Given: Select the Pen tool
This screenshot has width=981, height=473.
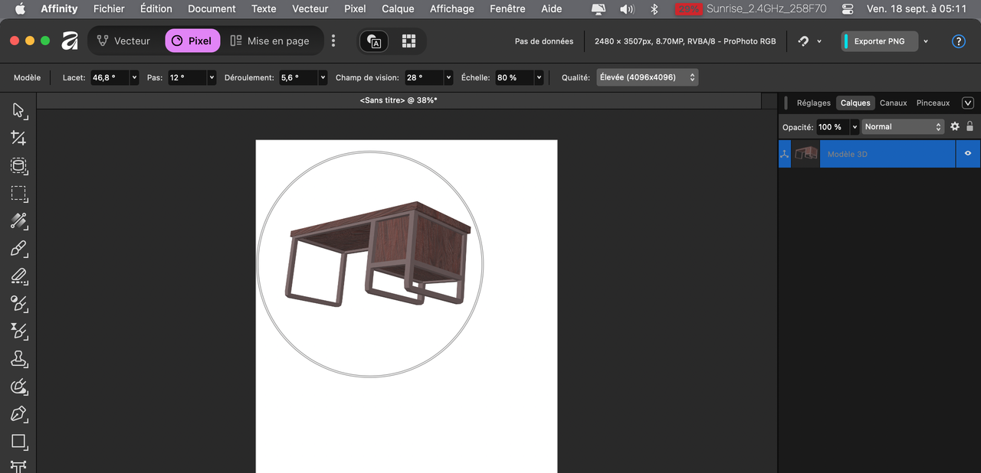Looking at the screenshot, I should tap(18, 414).
